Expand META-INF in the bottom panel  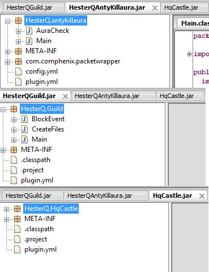click(x=6, y=219)
